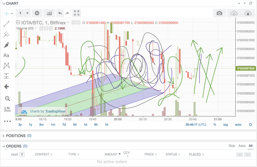Set chart range to 1y
Viewport: 257px width, 167px height.
point(31,124)
